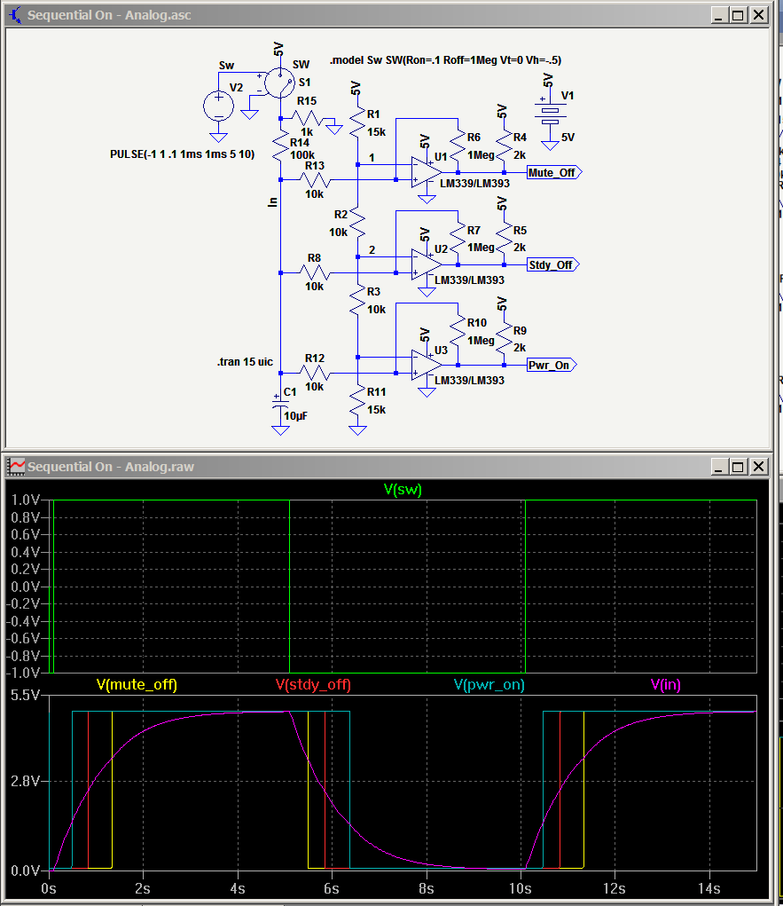
Task: Click the 10µF capacitor value
Action: [x=295, y=416]
